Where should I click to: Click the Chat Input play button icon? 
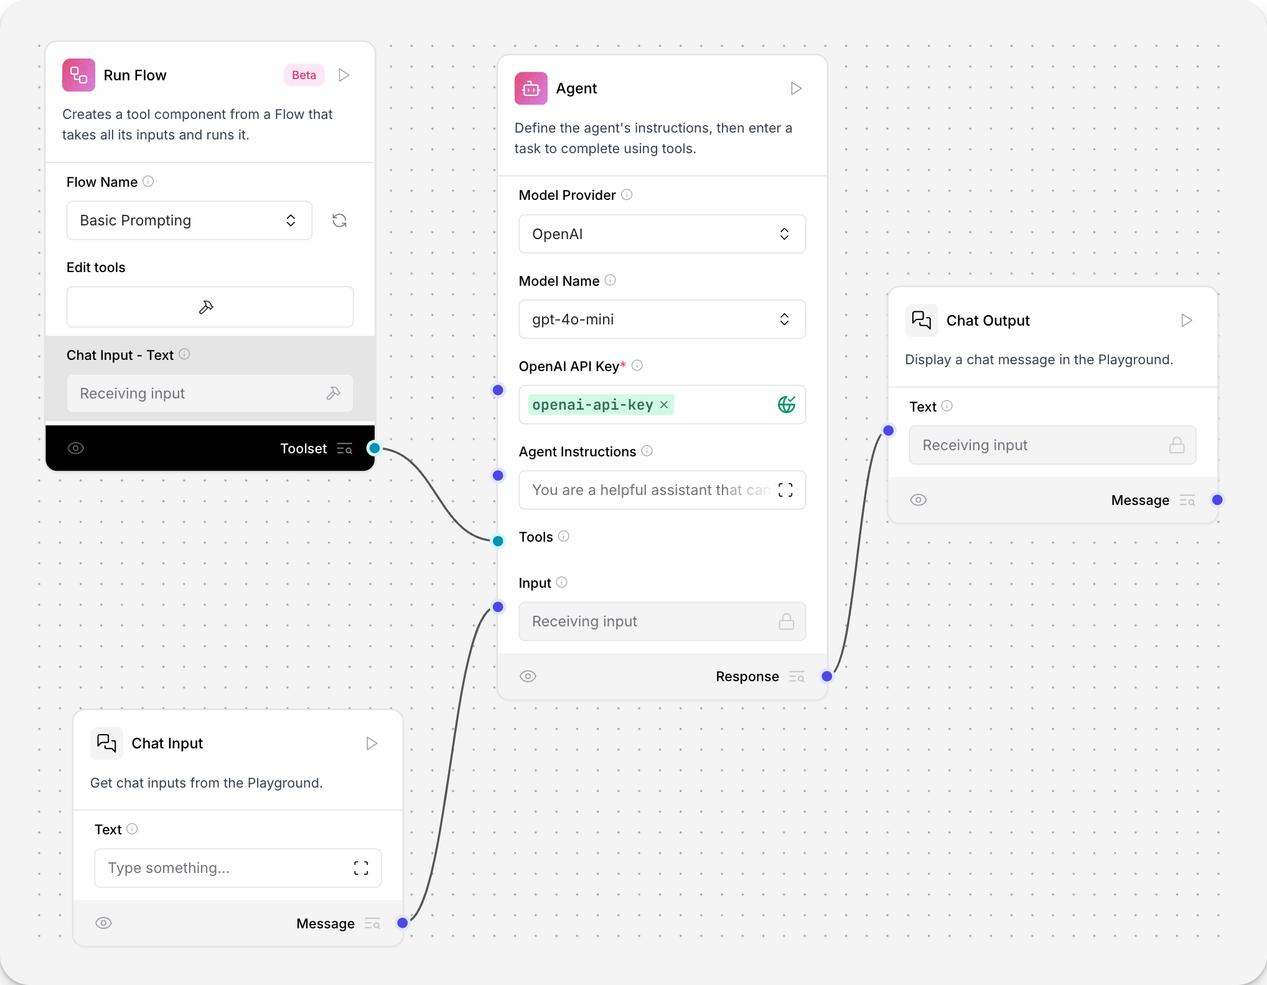pyautogui.click(x=372, y=743)
